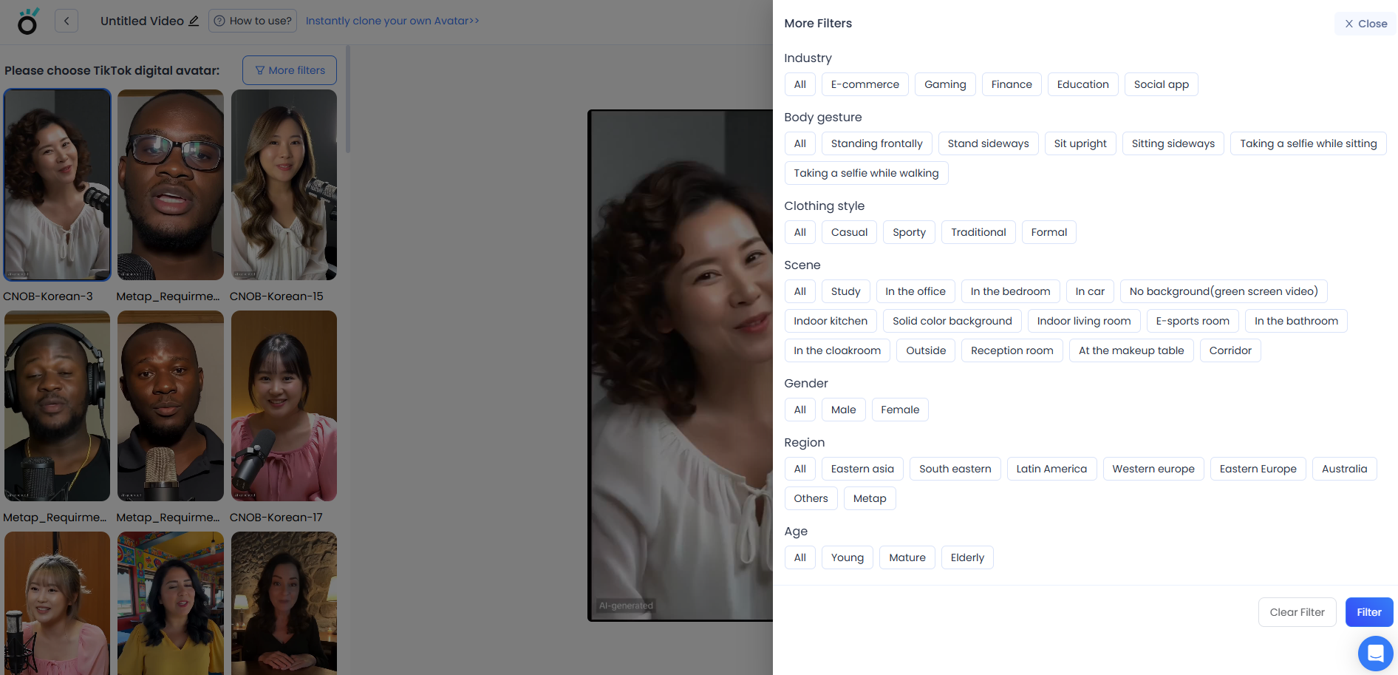The width and height of the screenshot is (1398, 675).
Task: Select Female gender filter
Action: point(899,410)
